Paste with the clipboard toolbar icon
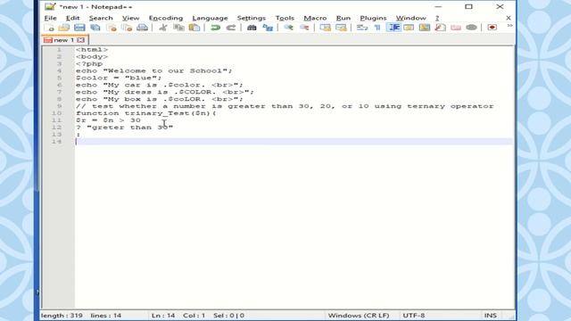Screen dimensions: 571x321 pyautogui.click(x=194, y=28)
